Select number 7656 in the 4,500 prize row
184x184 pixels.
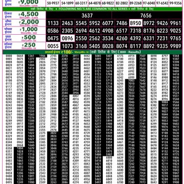(x=146, y=15)
